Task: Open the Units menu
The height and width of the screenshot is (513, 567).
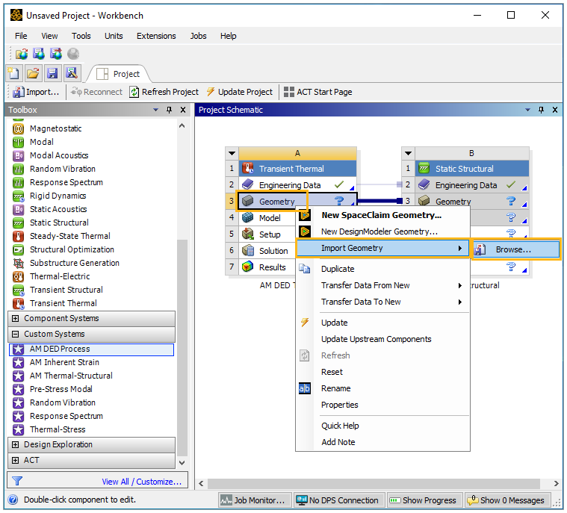Action: point(114,36)
